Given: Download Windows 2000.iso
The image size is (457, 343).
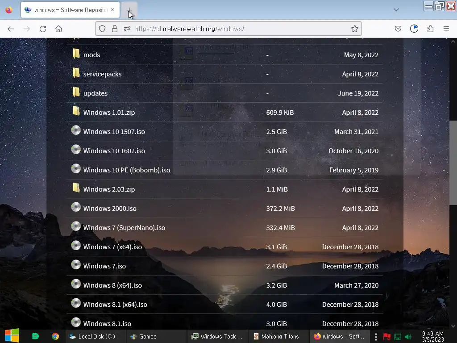Looking at the screenshot, I should (x=110, y=209).
